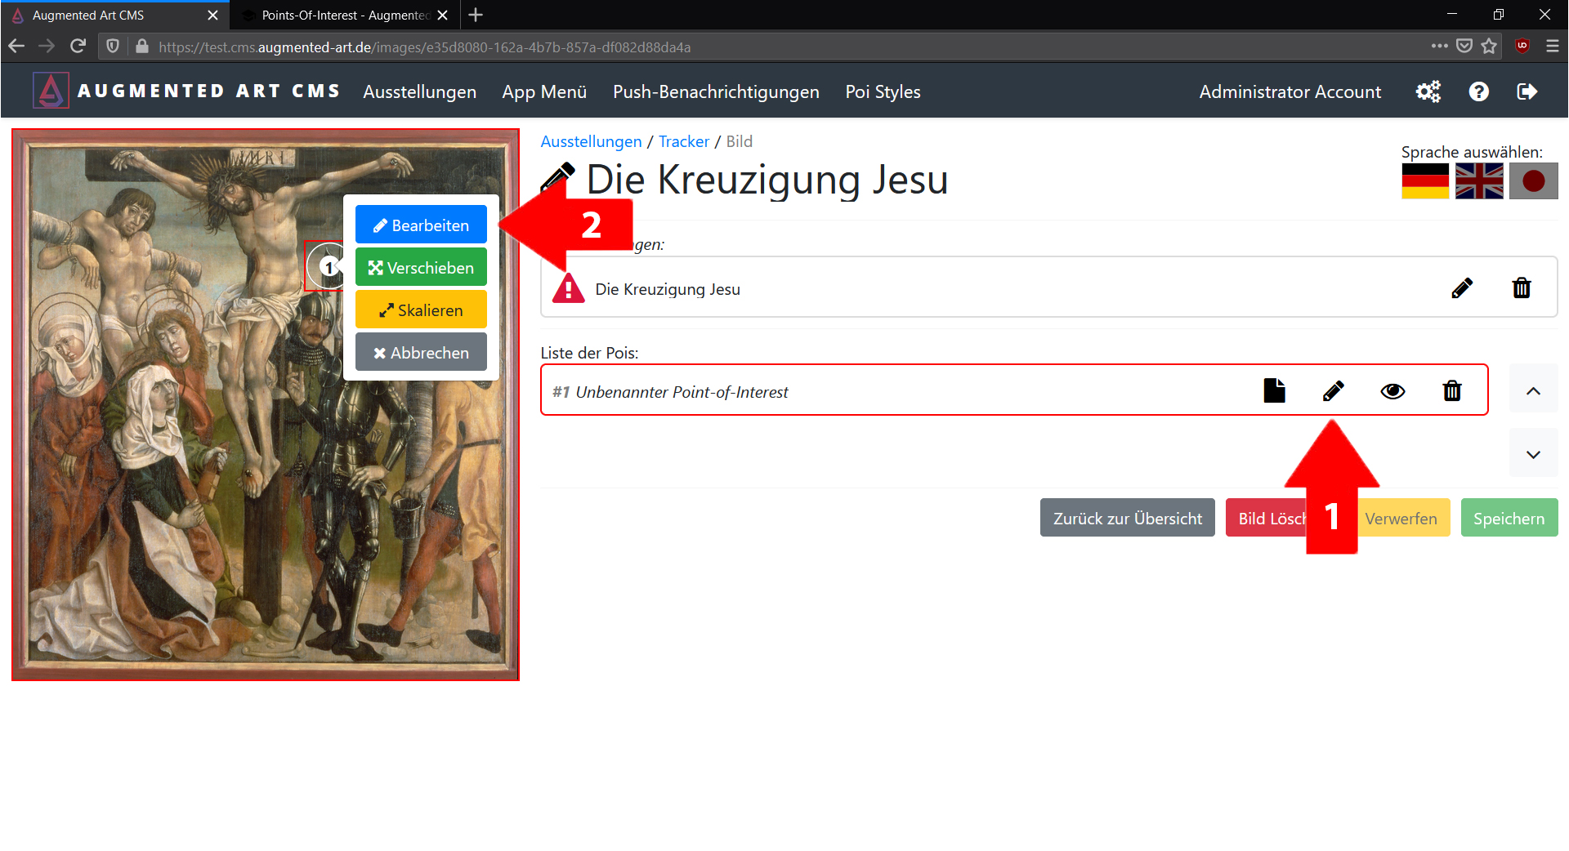Open the App Menü nav item
Viewport: 1569px width, 851px height.
click(x=544, y=91)
